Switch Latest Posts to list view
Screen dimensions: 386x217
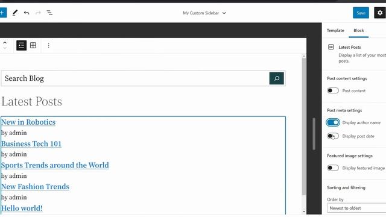(x=22, y=45)
